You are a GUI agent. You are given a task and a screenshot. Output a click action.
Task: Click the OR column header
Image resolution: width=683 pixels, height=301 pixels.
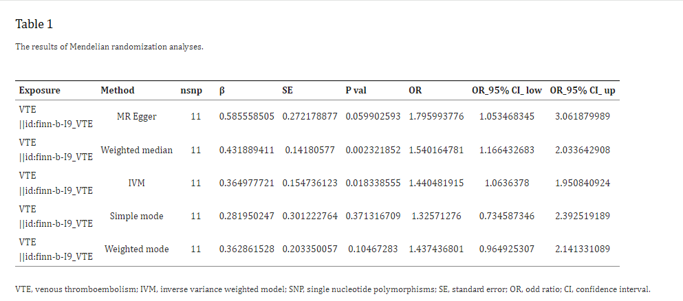(x=415, y=91)
